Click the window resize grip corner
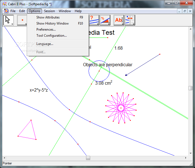195x168 pixels. 191,164
